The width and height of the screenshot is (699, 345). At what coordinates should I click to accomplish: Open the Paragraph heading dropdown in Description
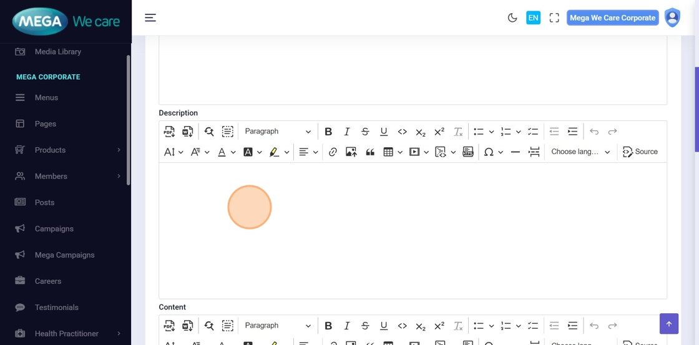tap(277, 132)
